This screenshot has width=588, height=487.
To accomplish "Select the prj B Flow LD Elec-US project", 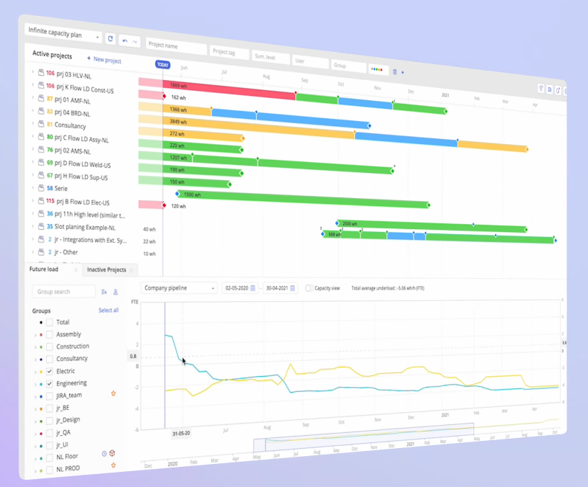I will point(83,202).
